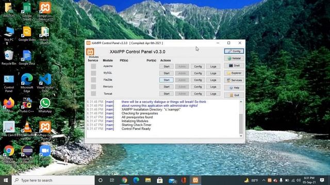Open Task View on taskbar

point(112,180)
